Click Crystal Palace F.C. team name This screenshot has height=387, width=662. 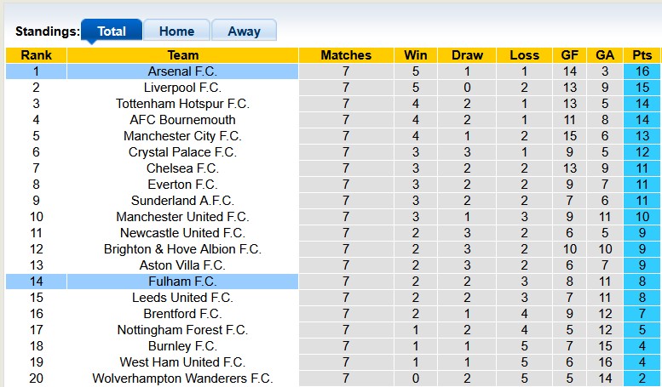pos(182,152)
